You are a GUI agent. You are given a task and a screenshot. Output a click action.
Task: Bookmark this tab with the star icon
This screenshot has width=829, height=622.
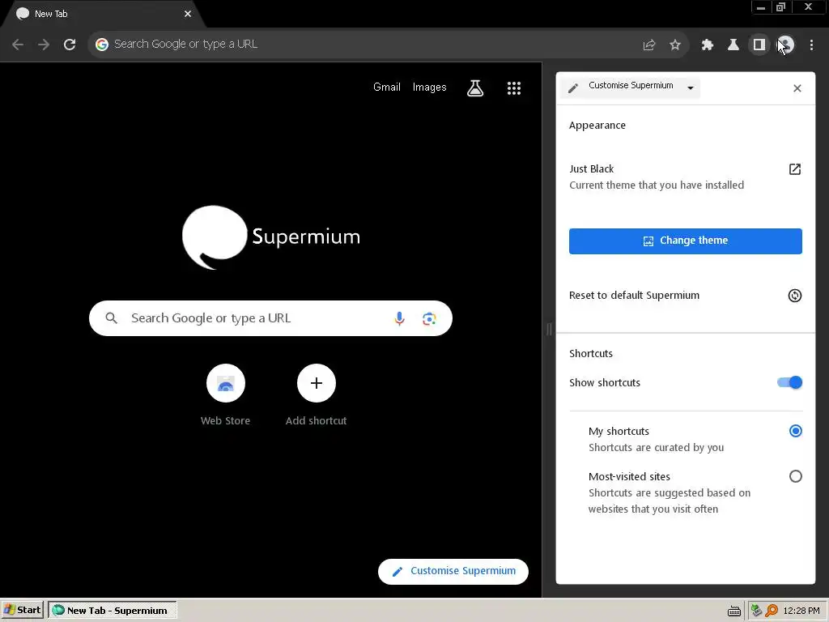[x=675, y=45]
